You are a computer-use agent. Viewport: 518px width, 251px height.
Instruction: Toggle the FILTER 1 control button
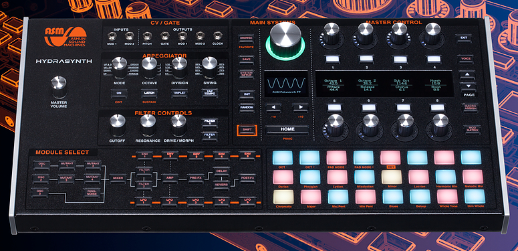(x=209, y=123)
